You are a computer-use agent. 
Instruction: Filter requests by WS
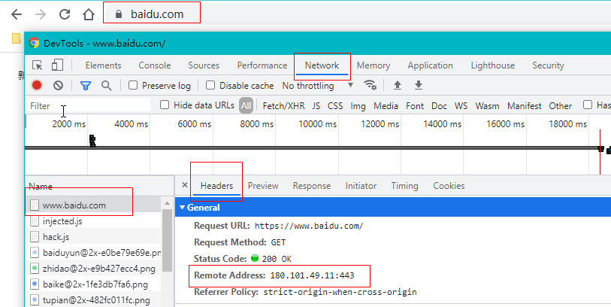461,105
